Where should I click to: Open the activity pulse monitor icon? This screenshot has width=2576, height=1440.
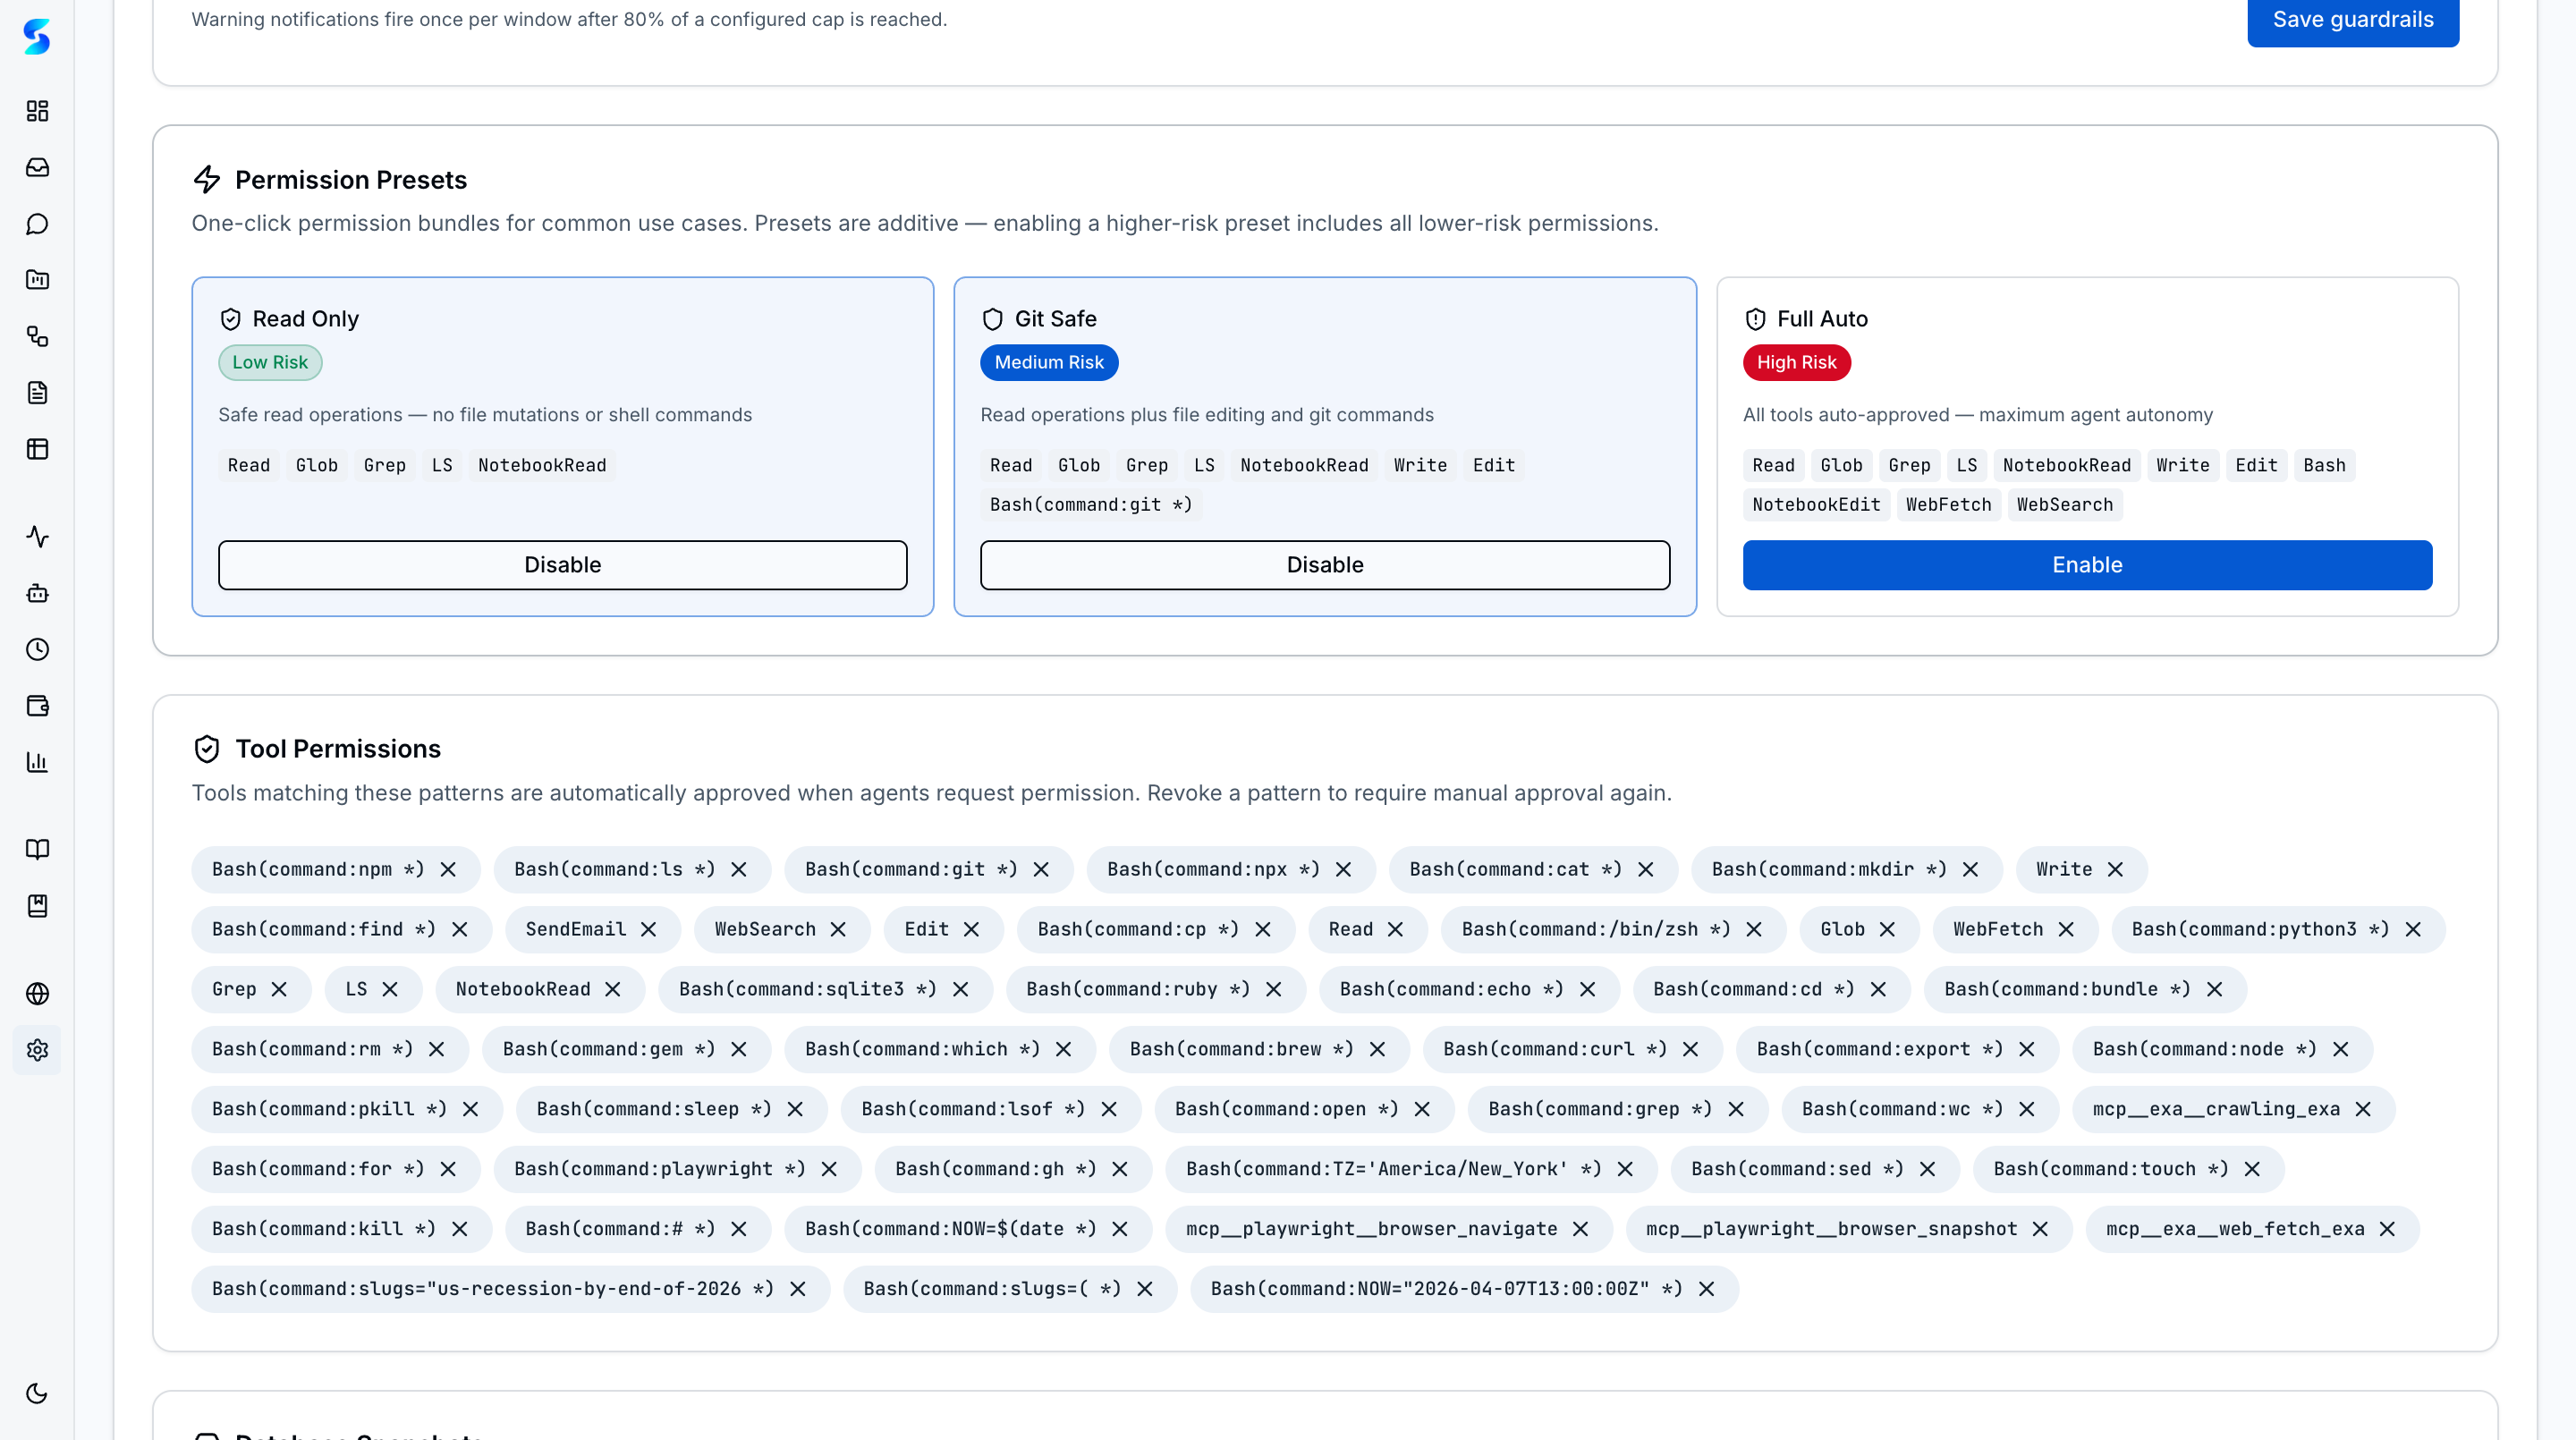click(x=37, y=537)
